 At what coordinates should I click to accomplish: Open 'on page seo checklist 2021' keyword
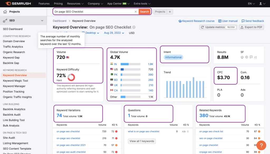pos(71,145)
